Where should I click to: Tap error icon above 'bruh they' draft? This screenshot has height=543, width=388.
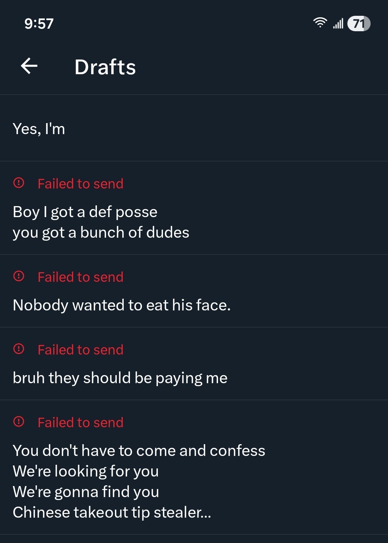click(x=19, y=349)
